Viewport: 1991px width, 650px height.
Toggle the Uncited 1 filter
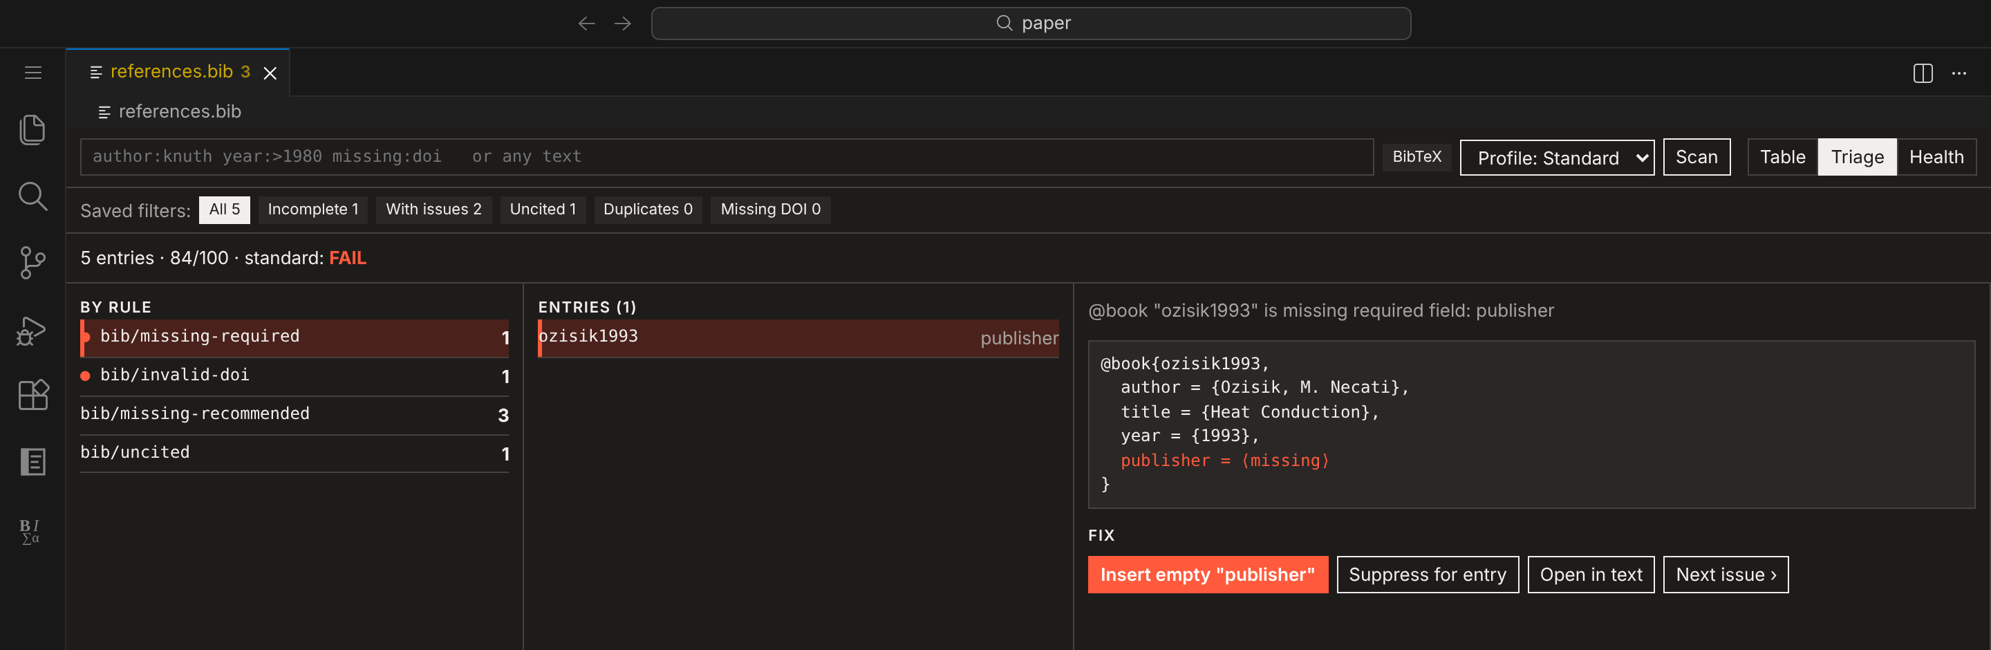(x=543, y=210)
